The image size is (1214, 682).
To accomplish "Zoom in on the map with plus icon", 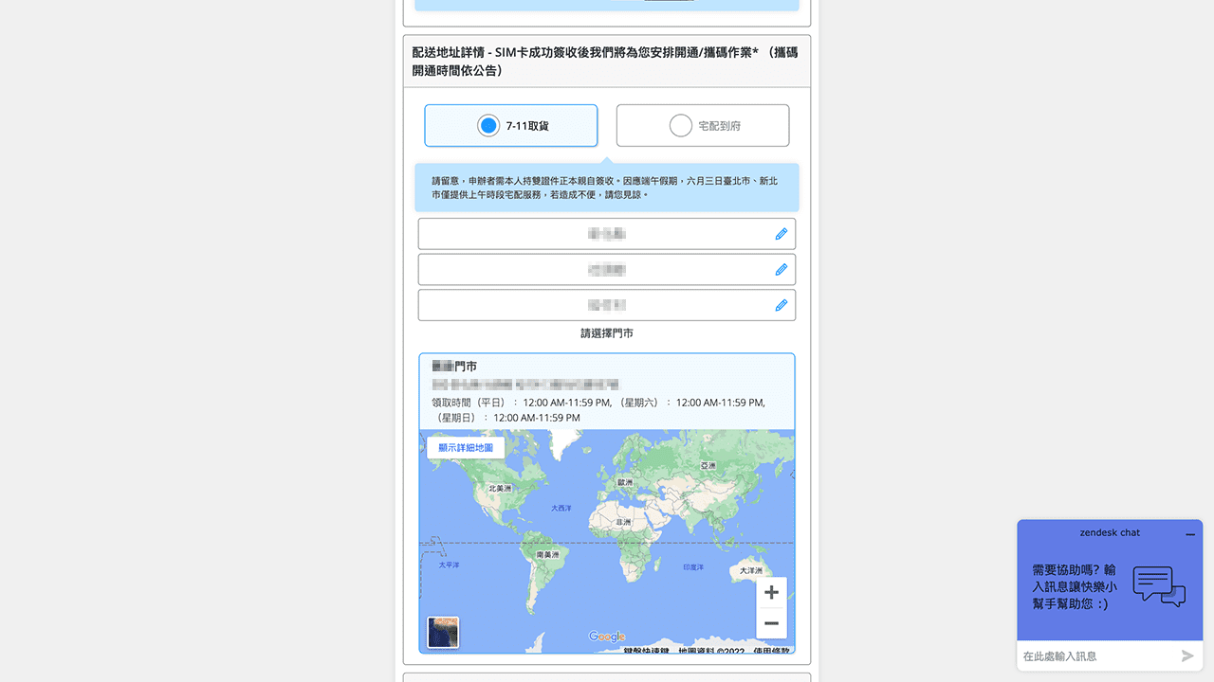I will coord(771,591).
